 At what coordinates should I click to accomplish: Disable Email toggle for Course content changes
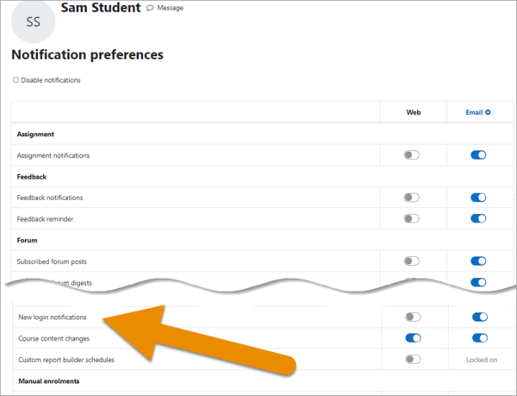pyautogui.click(x=478, y=338)
